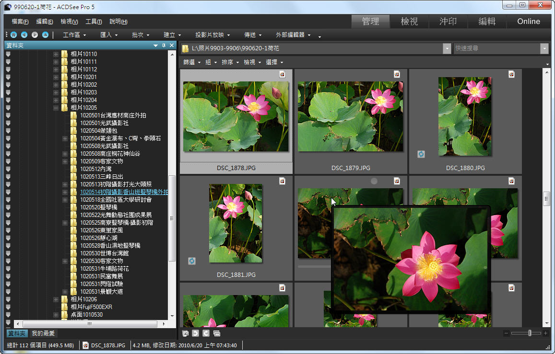
Task: Pin the 資料夾 panel
Action: (164, 45)
